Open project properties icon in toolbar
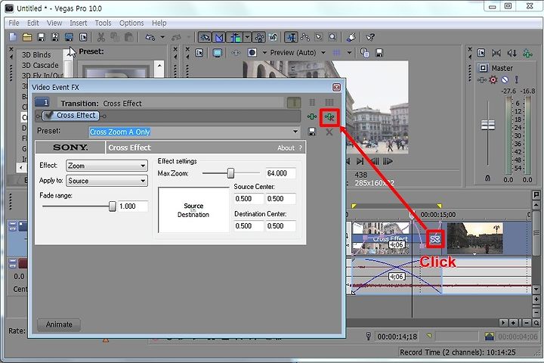The height and width of the screenshot is (363, 544). (x=83, y=37)
